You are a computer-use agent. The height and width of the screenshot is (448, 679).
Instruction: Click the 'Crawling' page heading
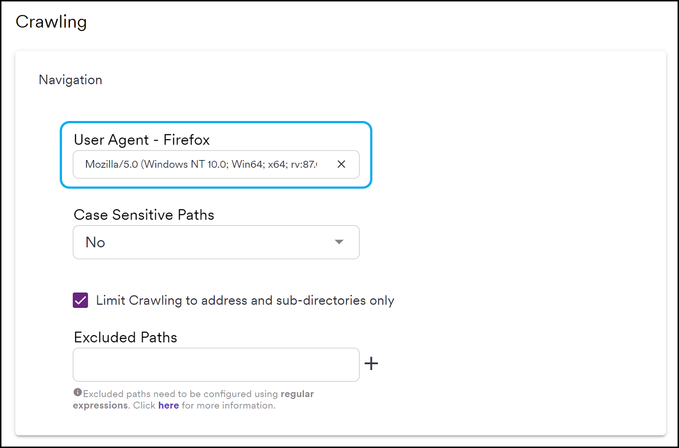point(51,23)
